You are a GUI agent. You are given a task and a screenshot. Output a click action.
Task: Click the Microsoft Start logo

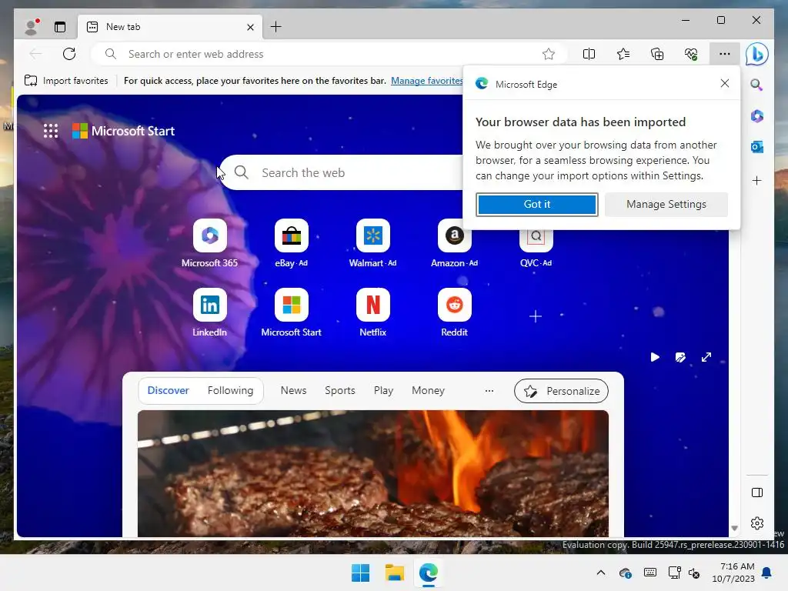point(124,131)
